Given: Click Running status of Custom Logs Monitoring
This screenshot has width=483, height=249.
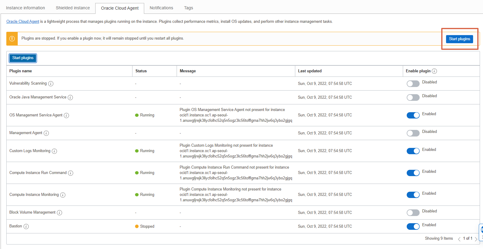Looking at the screenshot, I should [x=145, y=151].
